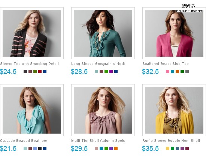
Task: Open the striped black cardigan product photo
Action: (32, 33)
